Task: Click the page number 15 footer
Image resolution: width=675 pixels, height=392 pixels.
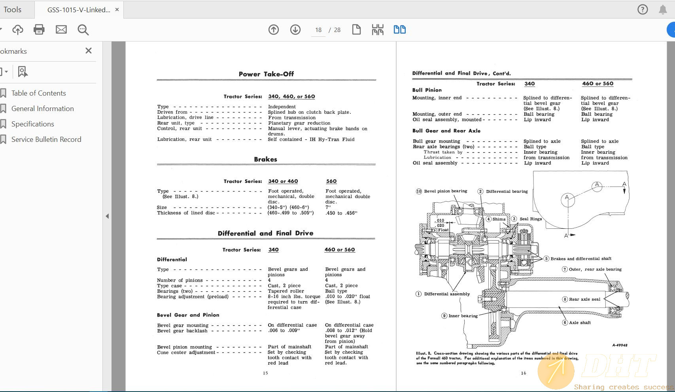Action: 265,373
